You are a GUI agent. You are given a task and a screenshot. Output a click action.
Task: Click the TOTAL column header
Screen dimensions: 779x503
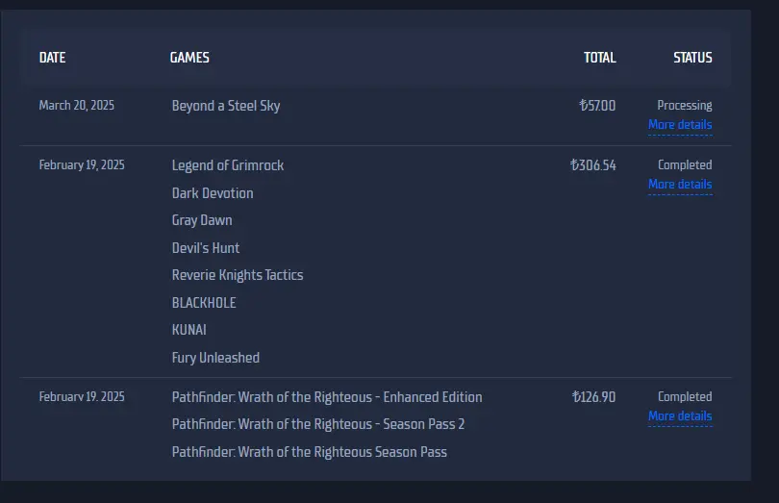(x=600, y=58)
